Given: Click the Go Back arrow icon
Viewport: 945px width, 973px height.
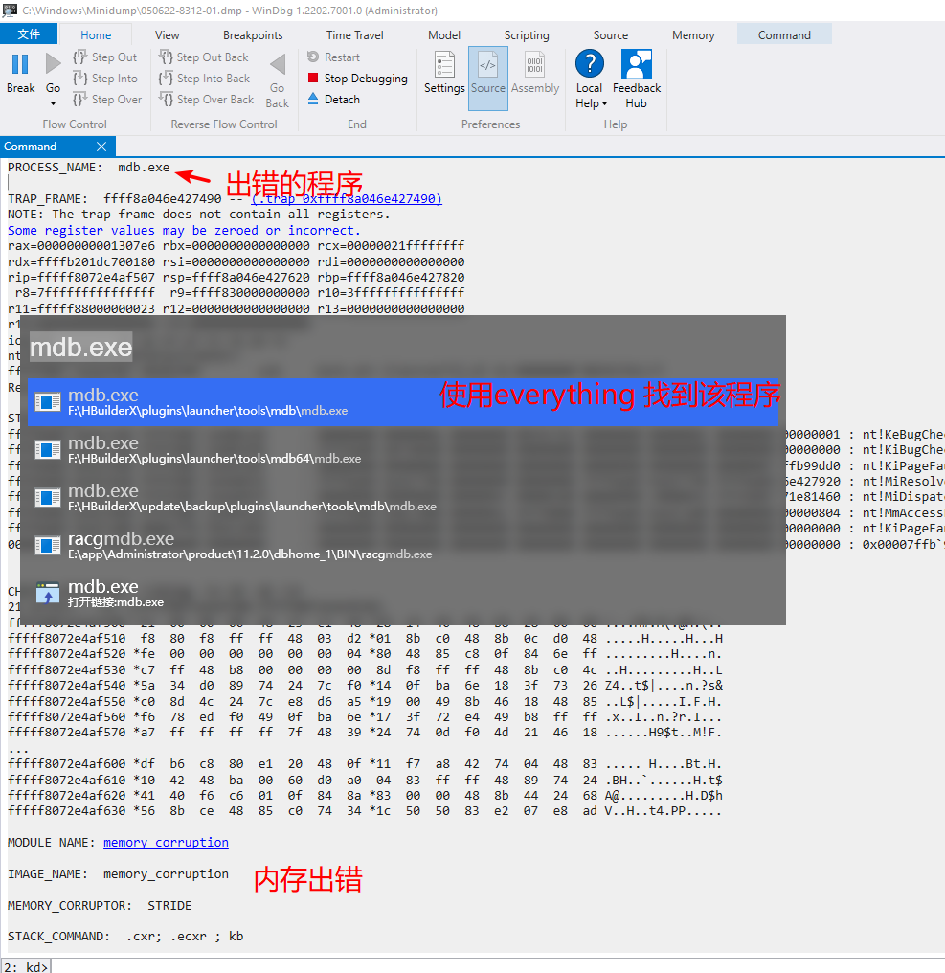Looking at the screenshot, I should (278, 65).
